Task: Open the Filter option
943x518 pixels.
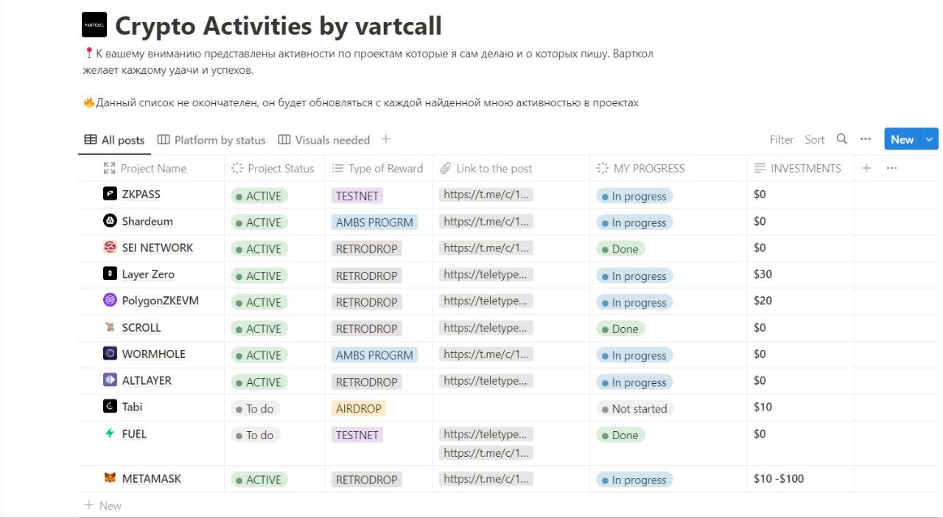Action: (782, 139)
